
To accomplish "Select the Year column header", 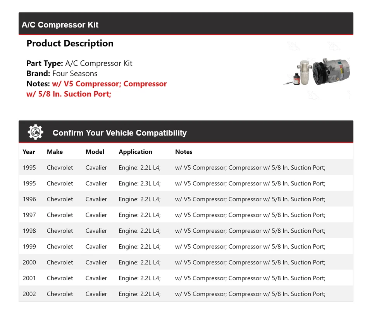I will [x=29, y=152].
